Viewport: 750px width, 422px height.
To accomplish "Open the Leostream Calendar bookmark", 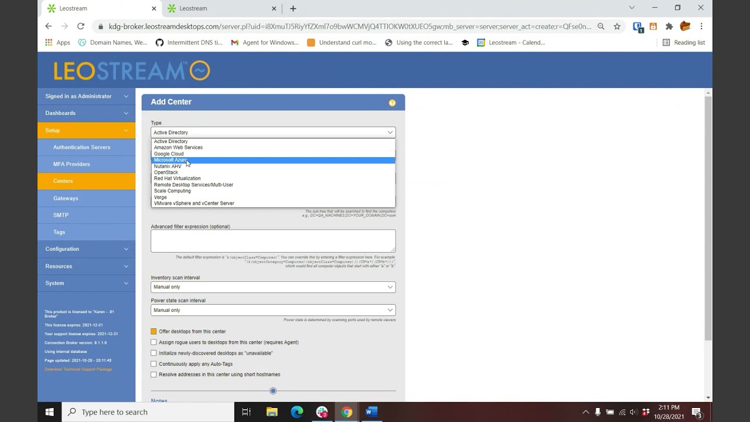I will coord(511,42).
